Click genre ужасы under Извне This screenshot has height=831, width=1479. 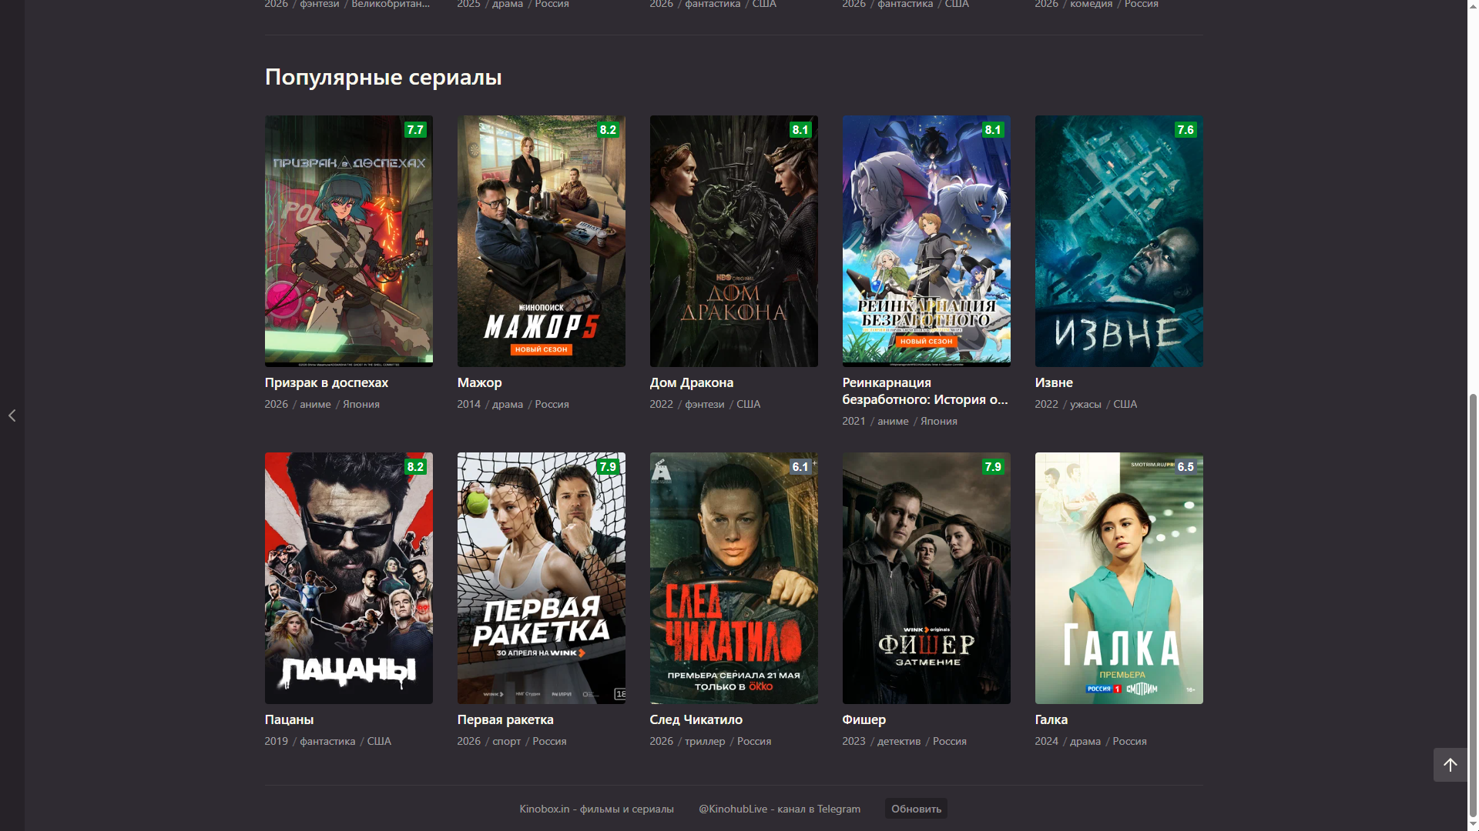1085,404
